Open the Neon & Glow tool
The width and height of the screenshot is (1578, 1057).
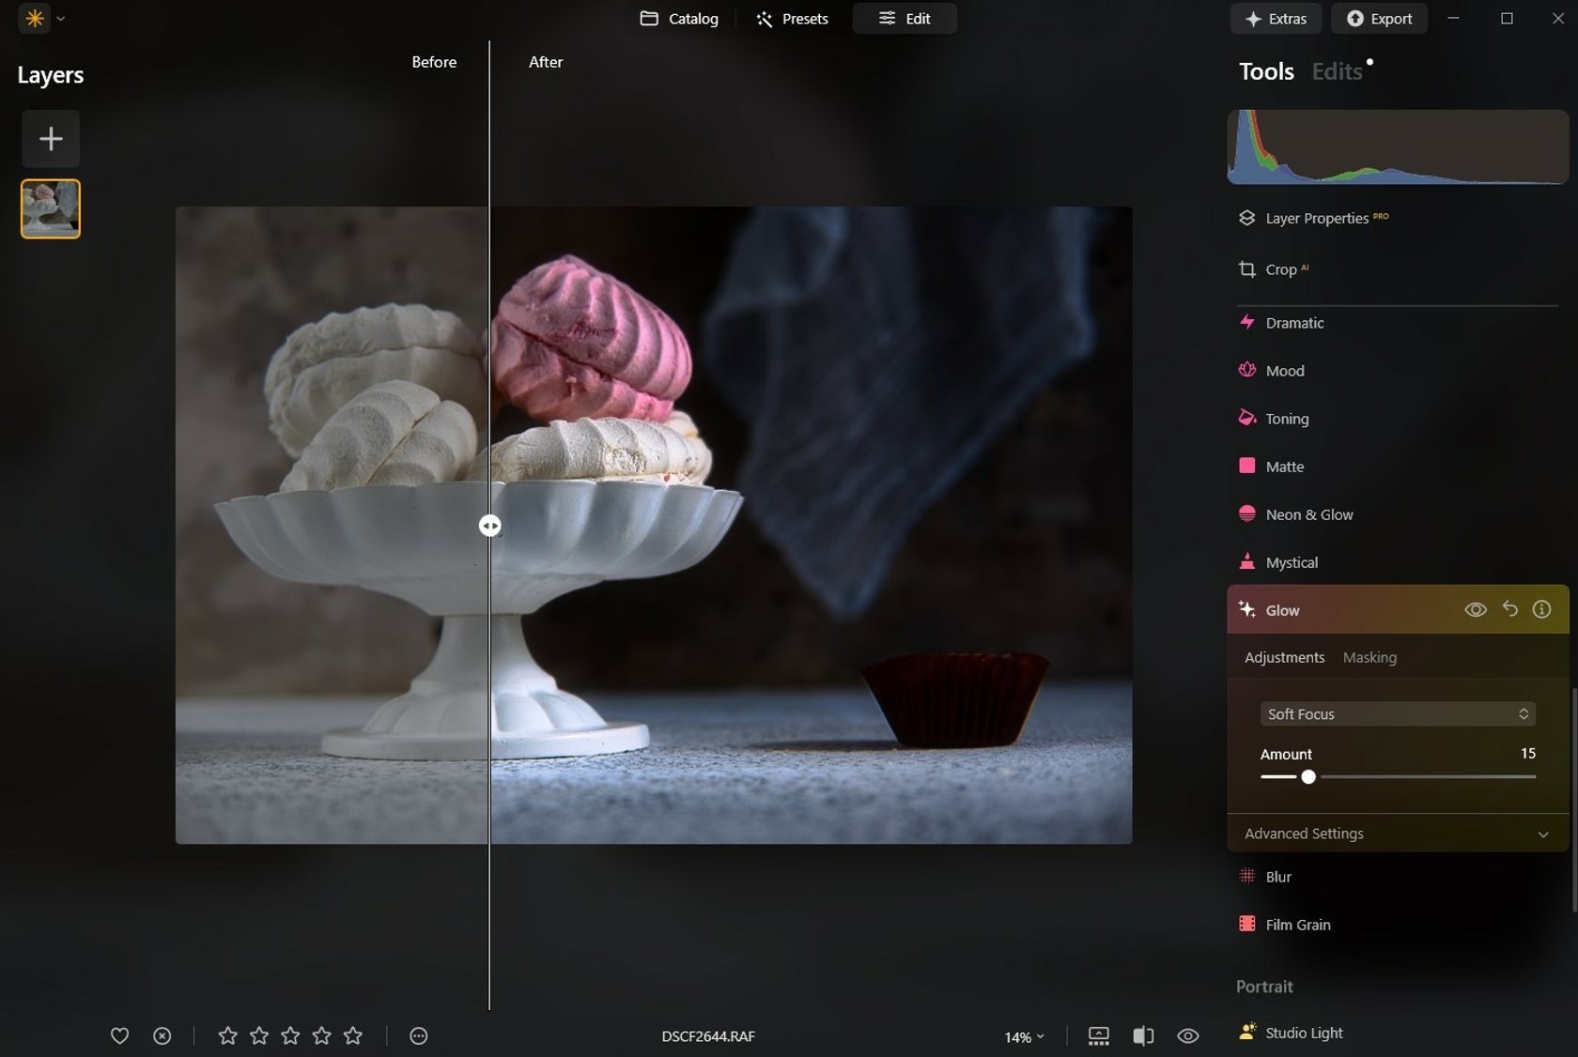(1309, 514)
